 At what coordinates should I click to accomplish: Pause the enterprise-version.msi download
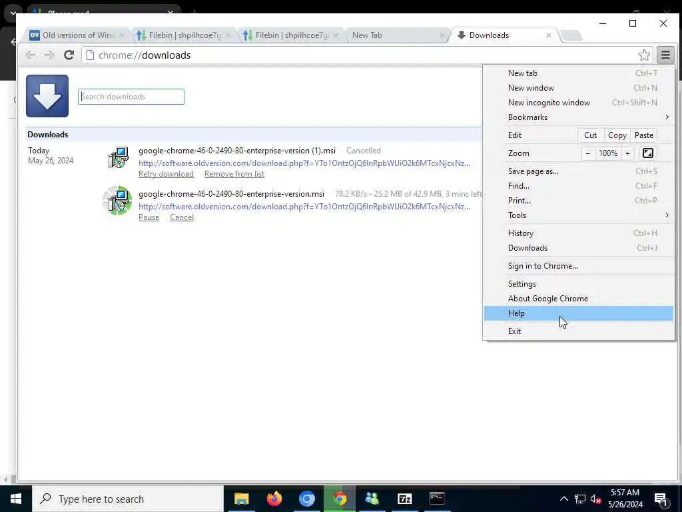(149, 218)
